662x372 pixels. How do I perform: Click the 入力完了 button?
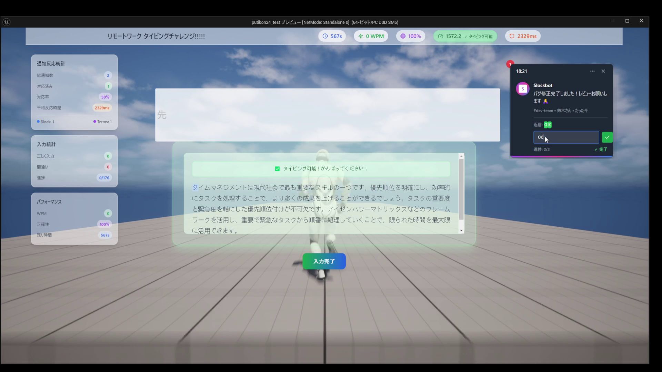(x=324, y=261)
